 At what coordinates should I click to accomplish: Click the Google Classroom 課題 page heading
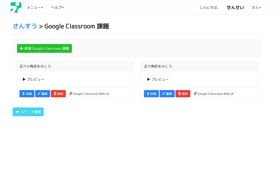tap(76, 26)
